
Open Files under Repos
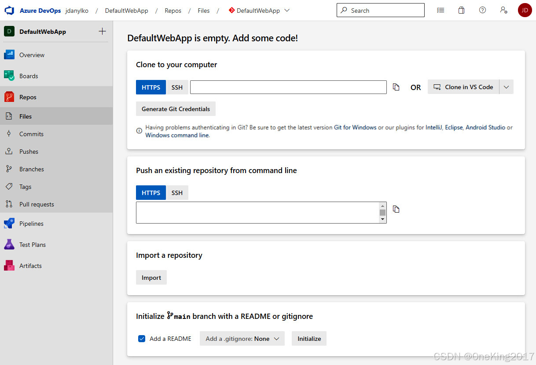[x=56, y=116]
